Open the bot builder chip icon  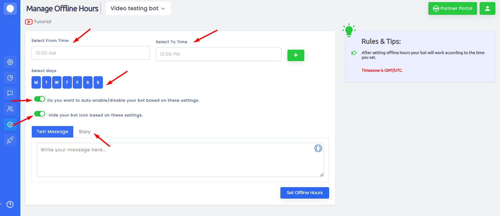[x=10, y=62]
